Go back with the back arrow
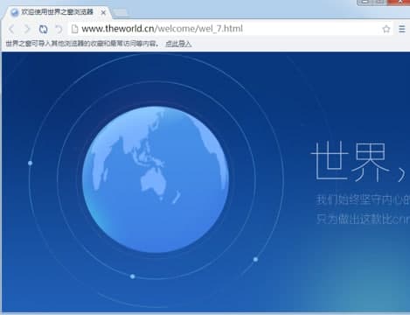410x315 pixels. coord(11,29)
